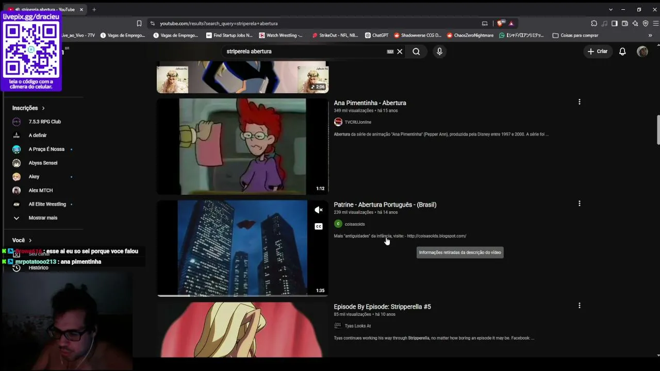660x371 pixels.
Task: Open the Find Startup Jobs bookmark
Action: click(x=229, y=36)
